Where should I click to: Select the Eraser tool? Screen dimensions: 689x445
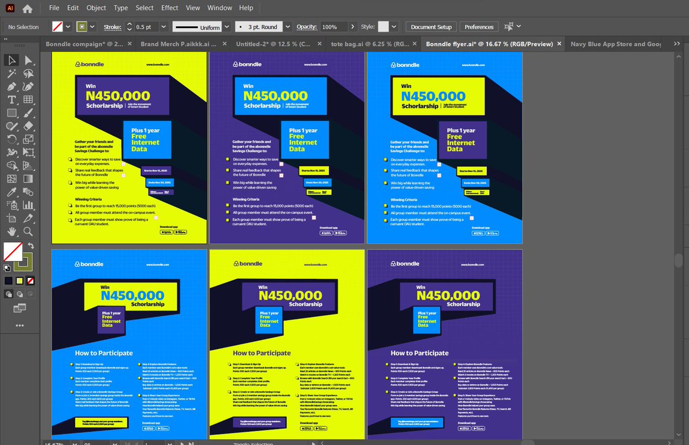pyautogui.click(x=28, y=126)
